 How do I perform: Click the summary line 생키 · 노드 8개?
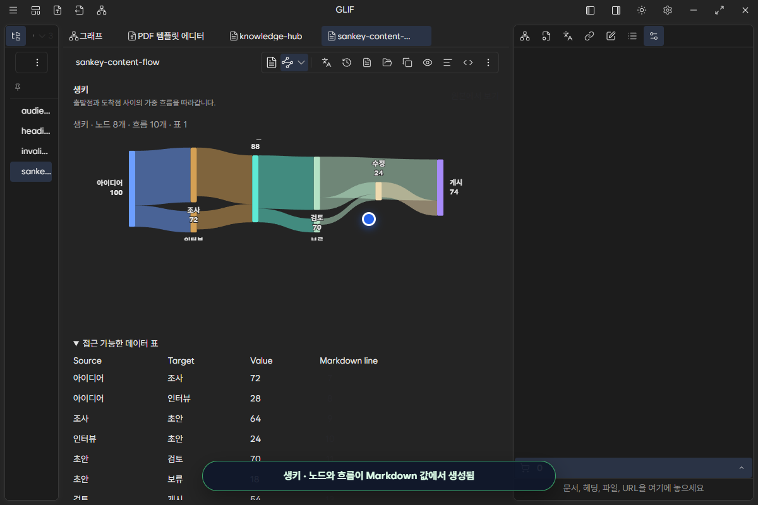click(x=130, y=125)
